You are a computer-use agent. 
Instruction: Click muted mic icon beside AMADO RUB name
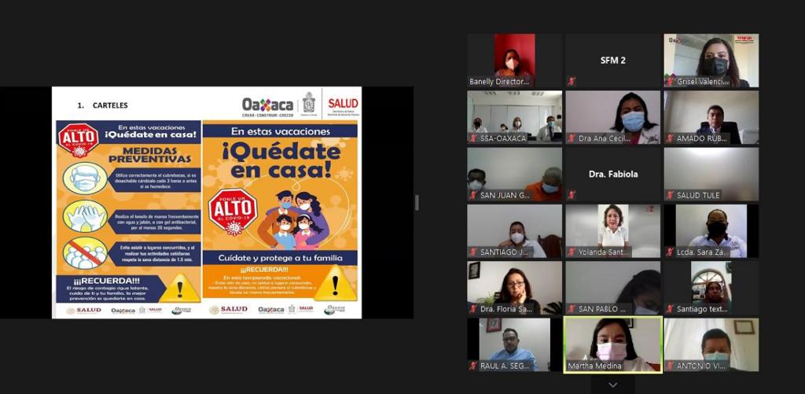670,138
